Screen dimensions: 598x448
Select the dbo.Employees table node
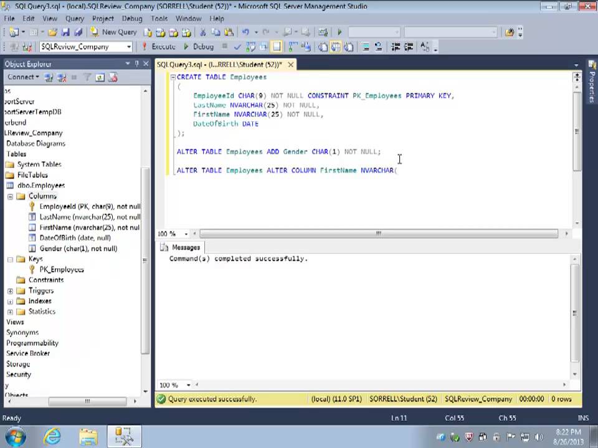coord(36,185)
